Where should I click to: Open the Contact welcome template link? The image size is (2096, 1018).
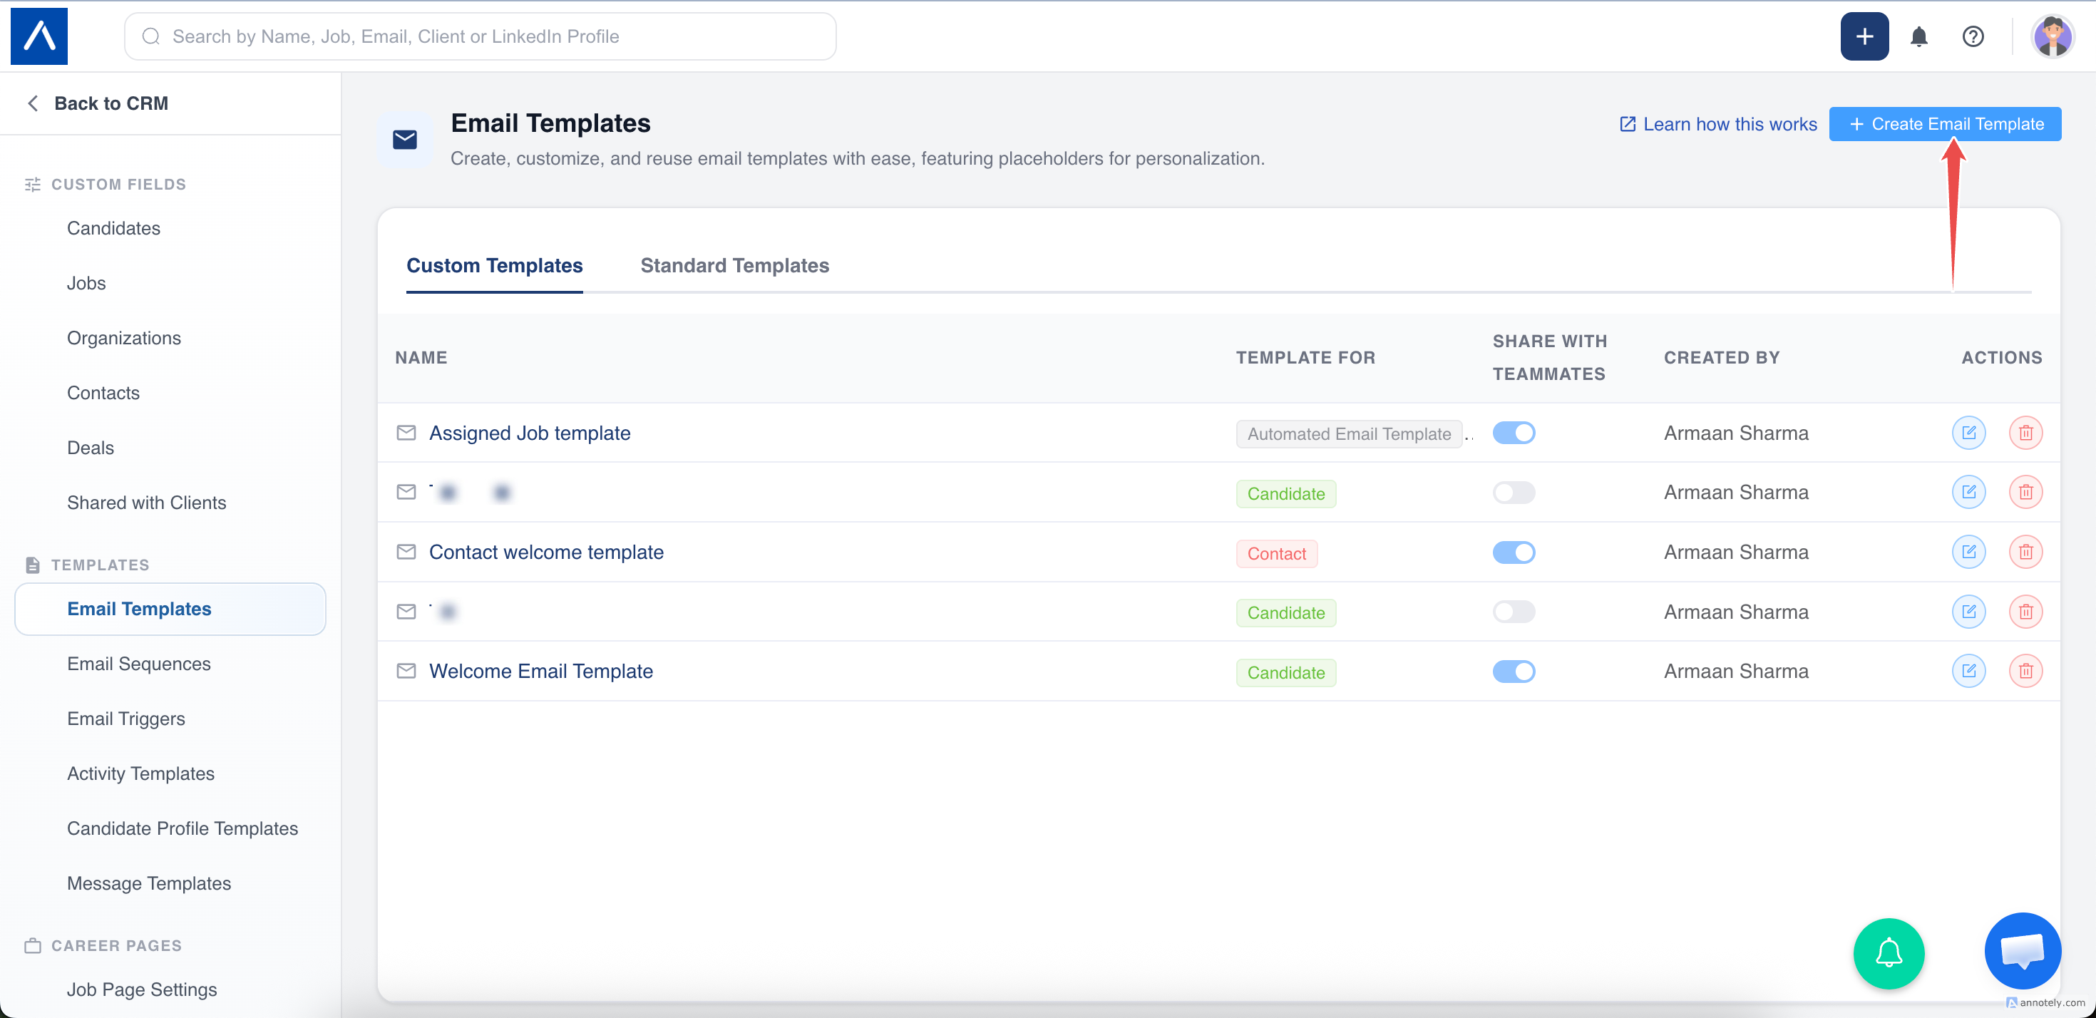point(546,552)
